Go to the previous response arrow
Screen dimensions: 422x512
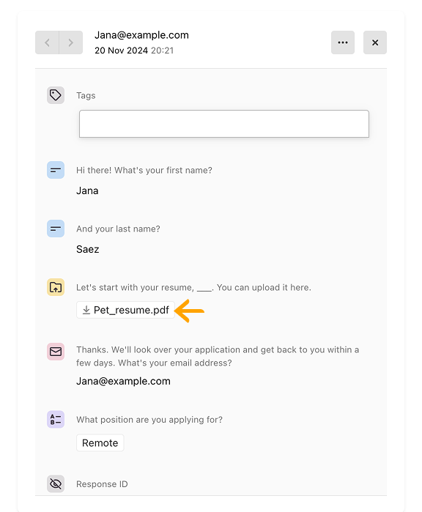coord(47,42)
